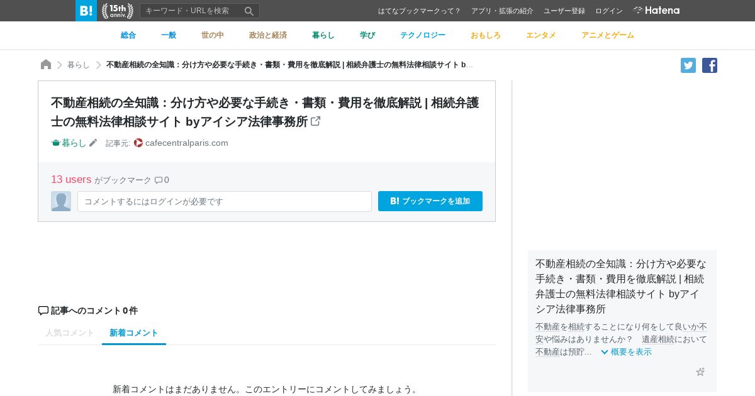Open the 学び category tab
Viewport: 755px width, 396px height.
367,35
